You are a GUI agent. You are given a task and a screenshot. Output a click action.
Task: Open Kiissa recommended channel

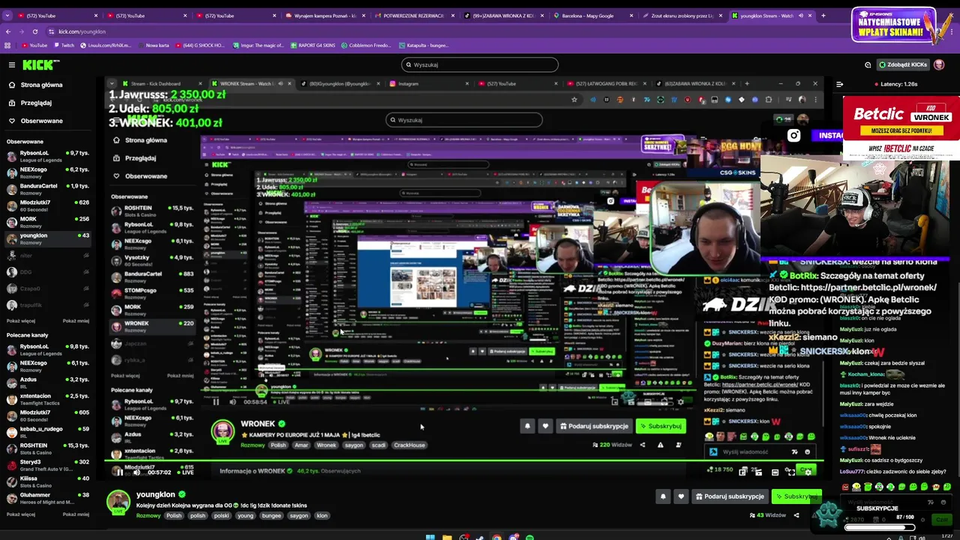pyautogui.click(x=48, y=481)
